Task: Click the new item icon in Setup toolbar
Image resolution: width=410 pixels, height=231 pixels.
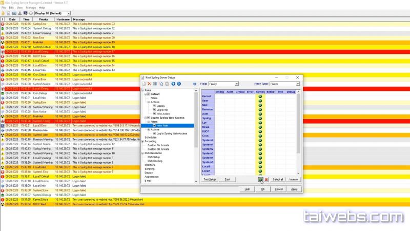Action: point(143,84)
